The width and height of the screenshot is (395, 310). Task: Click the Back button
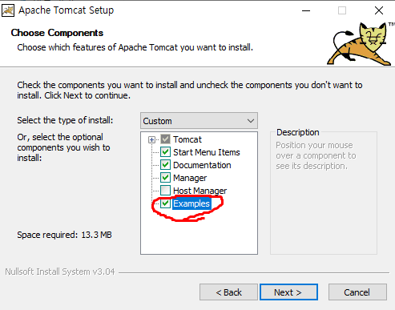(228, 292)
